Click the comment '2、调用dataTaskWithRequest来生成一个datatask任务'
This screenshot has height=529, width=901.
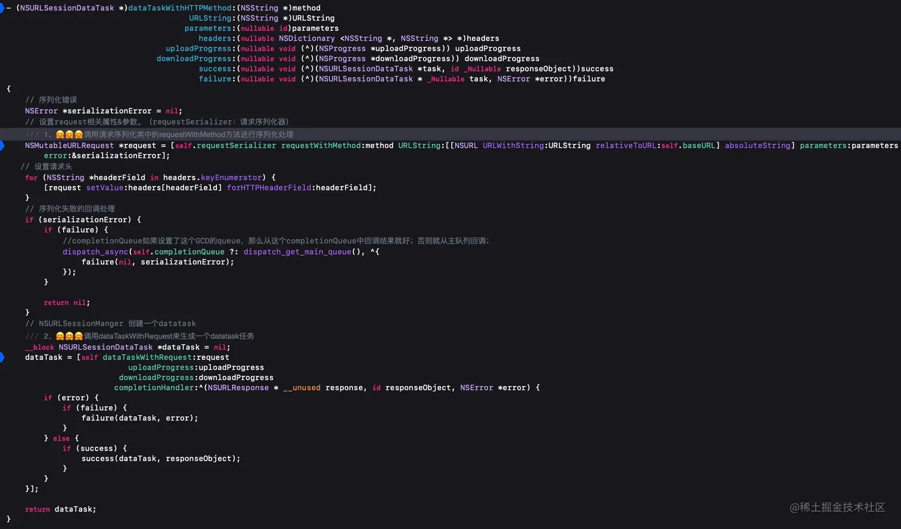(x=140, y=336)
